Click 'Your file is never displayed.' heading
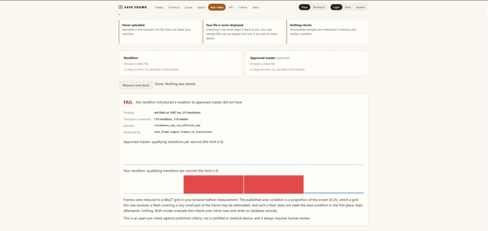The width and height of the screenshot is (488, 231). point(225,25)
